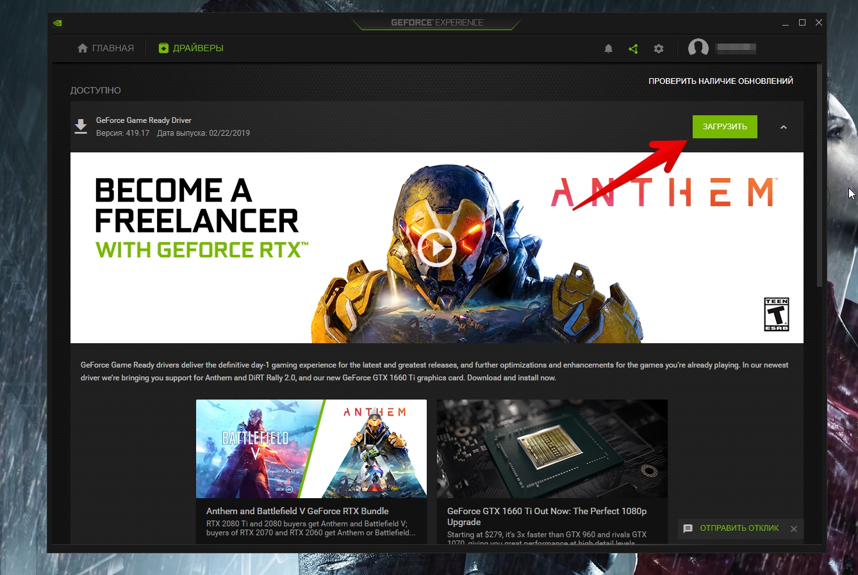
Task: Click the user avatar picture
Action: pos(698,49)
